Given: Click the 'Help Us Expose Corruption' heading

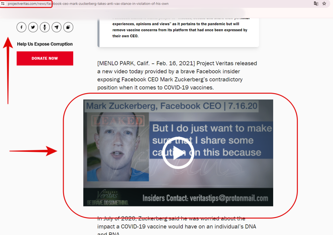Looking at the screenshot, I should click(x=45, y=44).
